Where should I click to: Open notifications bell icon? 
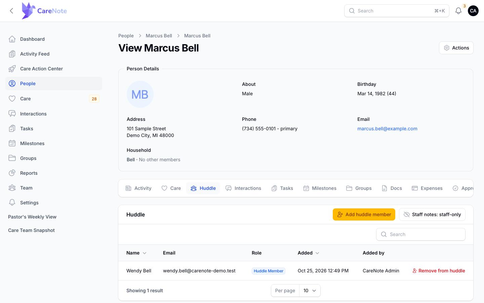pyautogui.click(x=458, y=11)
